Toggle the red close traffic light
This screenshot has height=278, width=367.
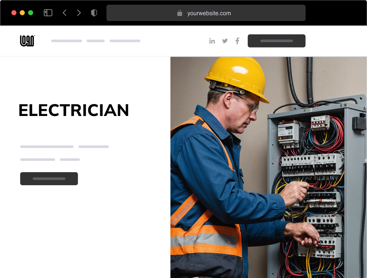tap(13, 12)
